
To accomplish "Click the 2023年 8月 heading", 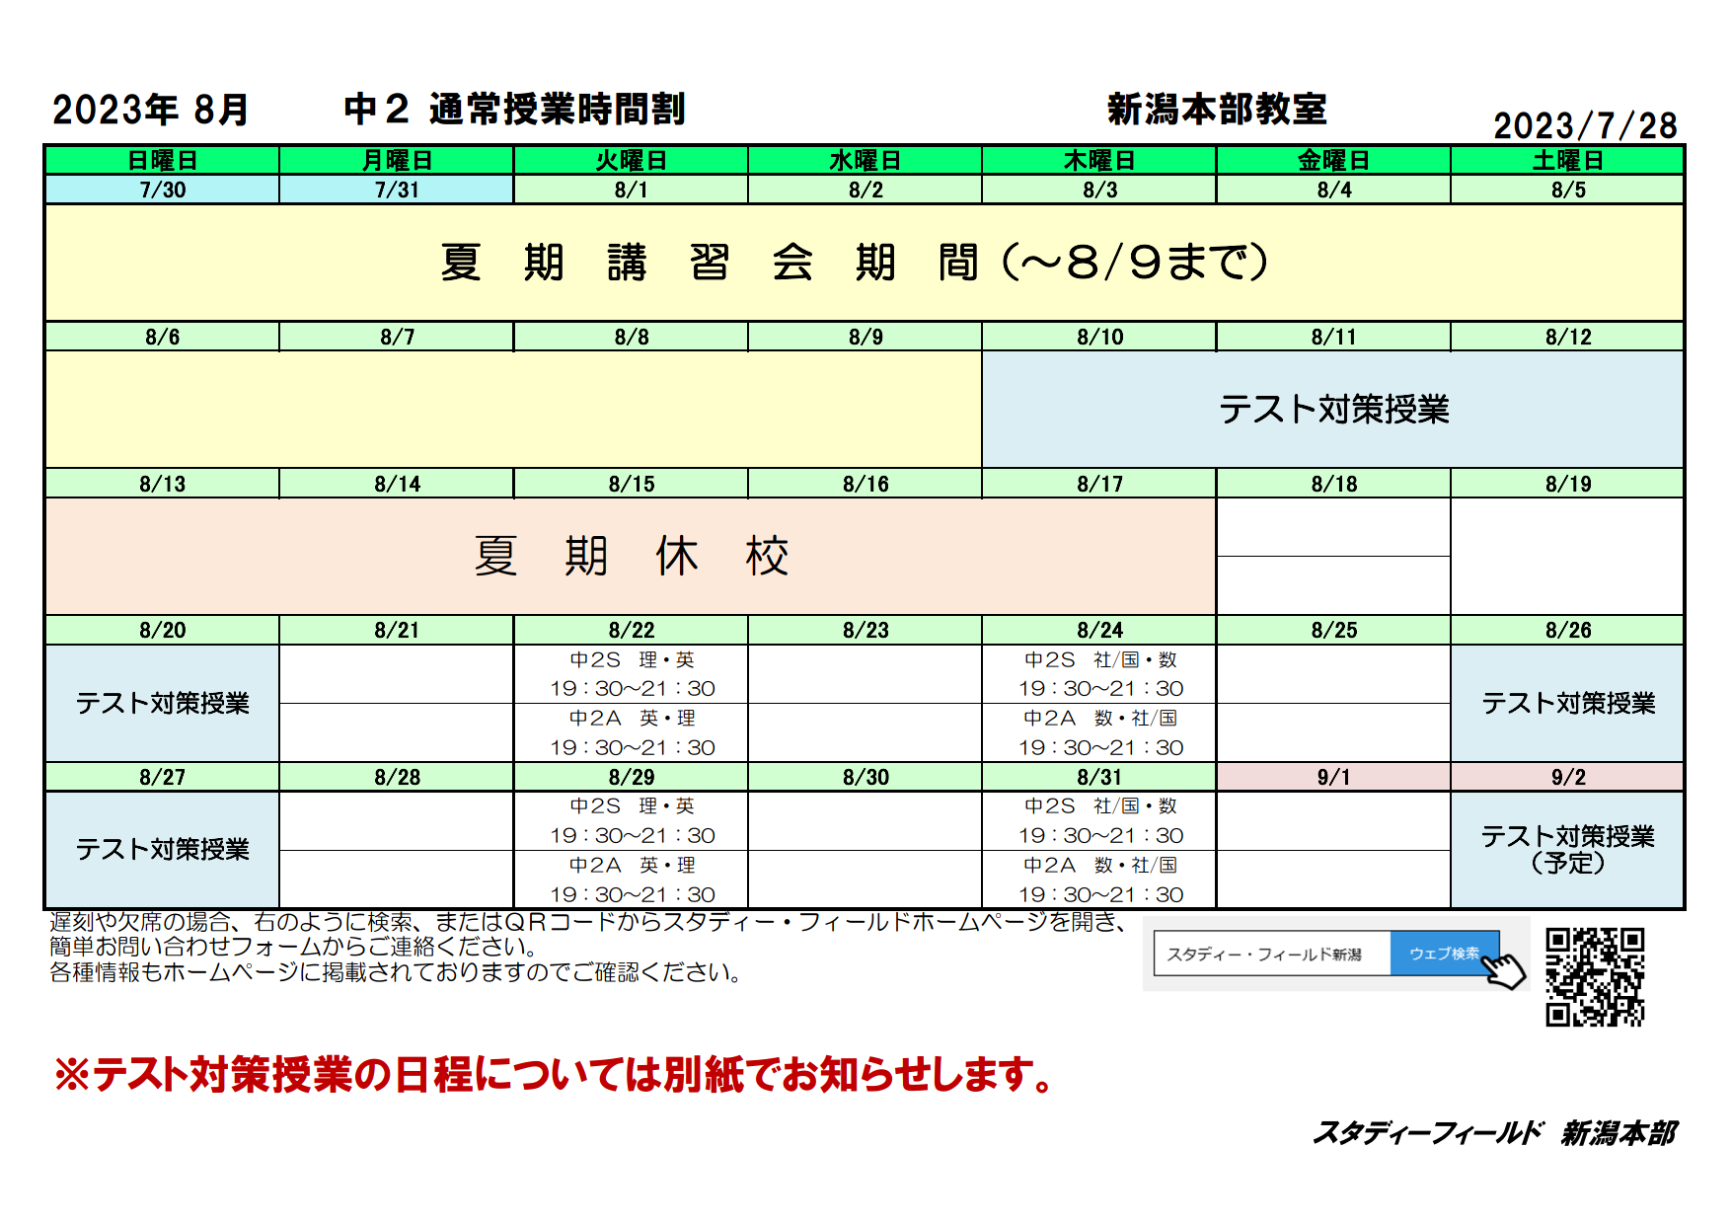I will click(150, 110).
